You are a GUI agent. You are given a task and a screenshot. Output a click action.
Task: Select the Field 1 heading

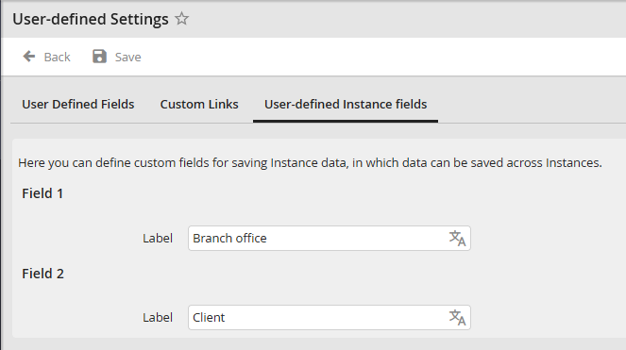coord(42,193)
